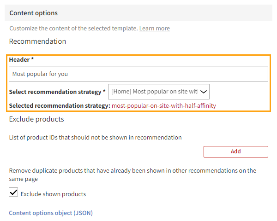Click the Recommendation section heading

[x=37, y=41]
